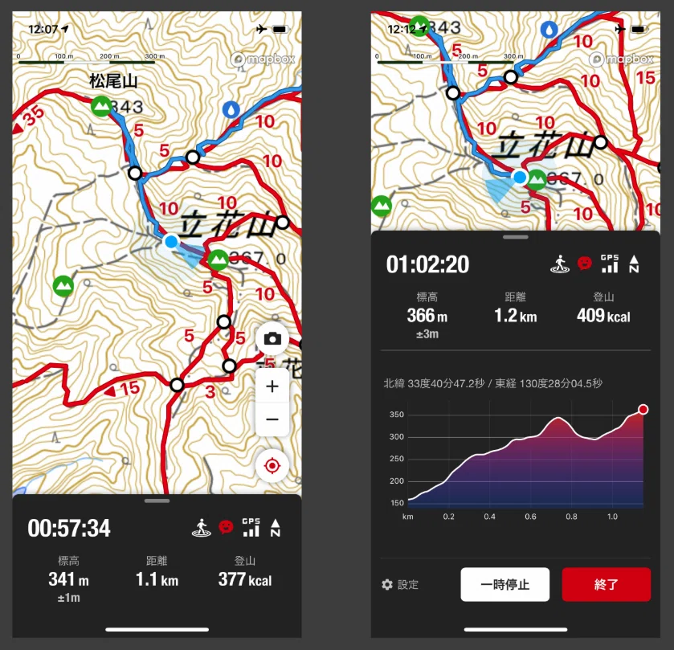The width and height of the screenshot is (674, 650).
Task: Open 設定 settings with gear icon
Action: click(400, 584)
